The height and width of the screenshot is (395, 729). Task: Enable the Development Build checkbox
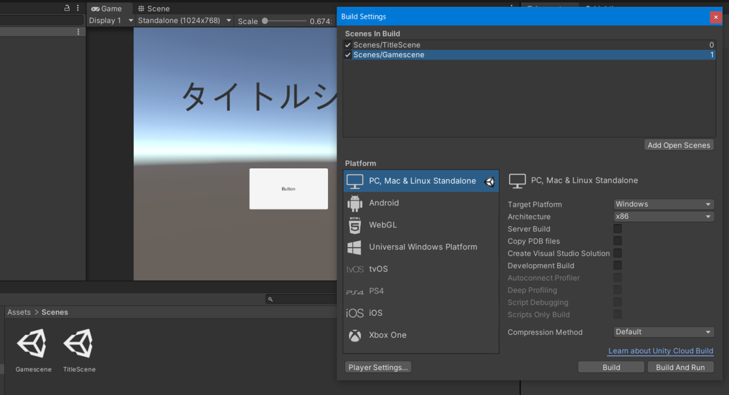point(617,265)
